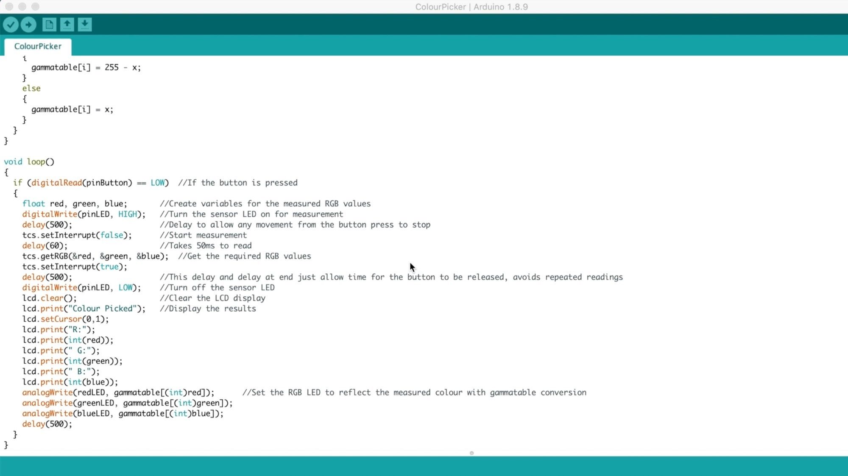Image resolution: width=848 pixels, height=476 pixels.
Task: Click the Upload (arrow) toolbar icon
Action: coord(28,25)
